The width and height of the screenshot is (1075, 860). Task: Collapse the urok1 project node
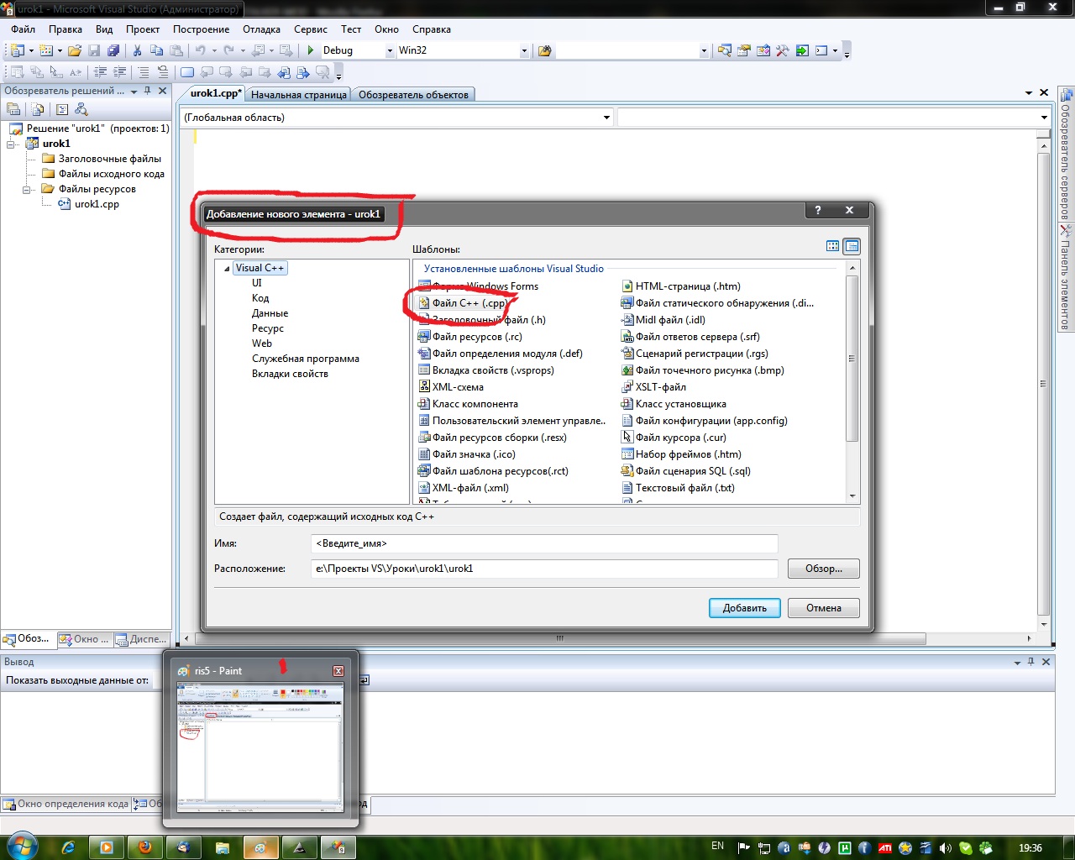coord(11,144)
